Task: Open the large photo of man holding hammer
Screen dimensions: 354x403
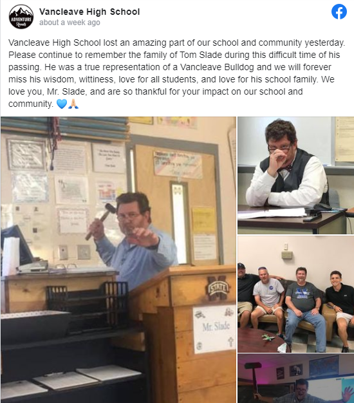Action: [x=118, y=260]
